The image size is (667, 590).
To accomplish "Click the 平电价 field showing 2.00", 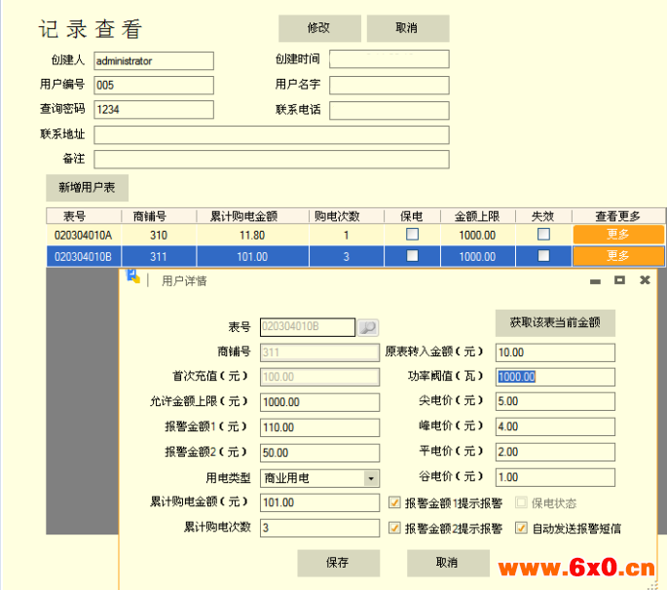I will click(555, 452).
